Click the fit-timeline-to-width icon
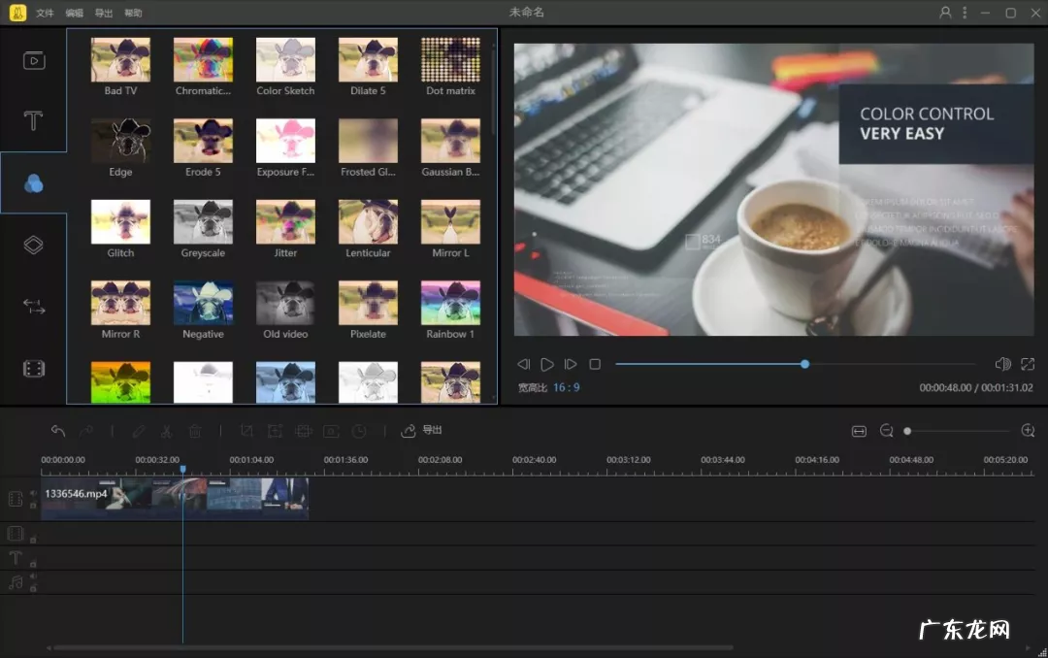The height and width of the screenshot is (658, 1048). (x=859, y=431)
